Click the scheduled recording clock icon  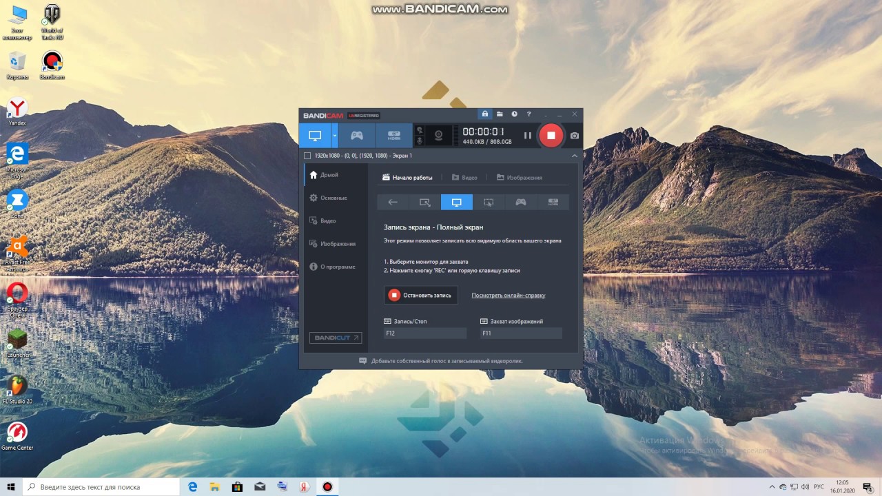[514, 114]
